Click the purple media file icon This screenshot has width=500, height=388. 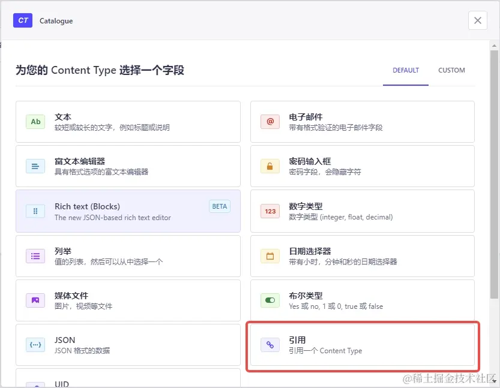coord(35,300)
